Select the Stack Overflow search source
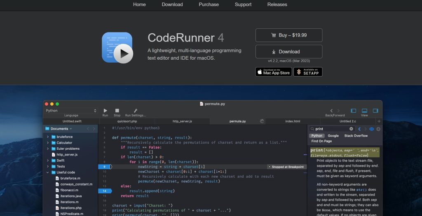 pyautogui.click(x=356, y=136)
